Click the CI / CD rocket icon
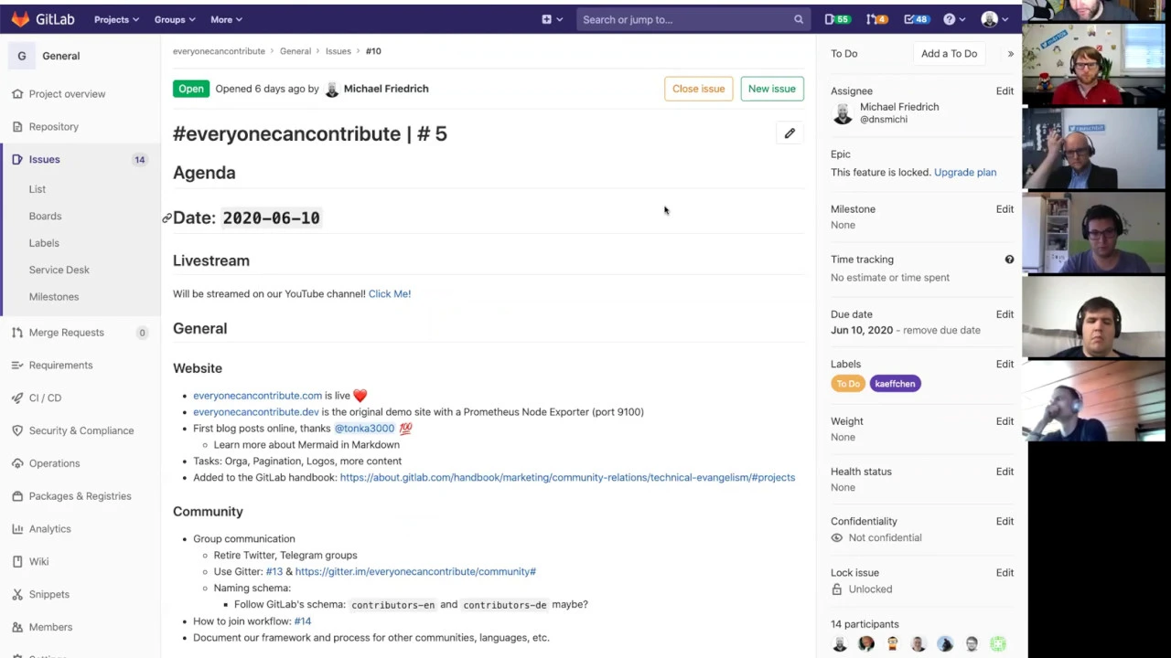The width and height of the screenshot is (1171, 658). (x=16, y=398)
